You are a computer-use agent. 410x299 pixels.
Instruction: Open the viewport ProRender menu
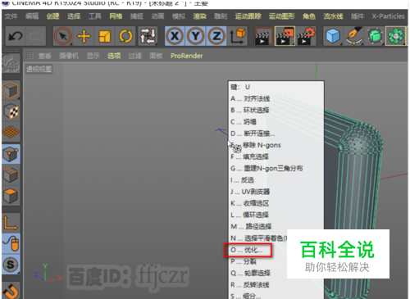[187, 56]
